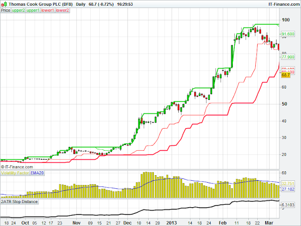
Task: Open the IT-Finance.com link at top right
Action: [284, 4]
